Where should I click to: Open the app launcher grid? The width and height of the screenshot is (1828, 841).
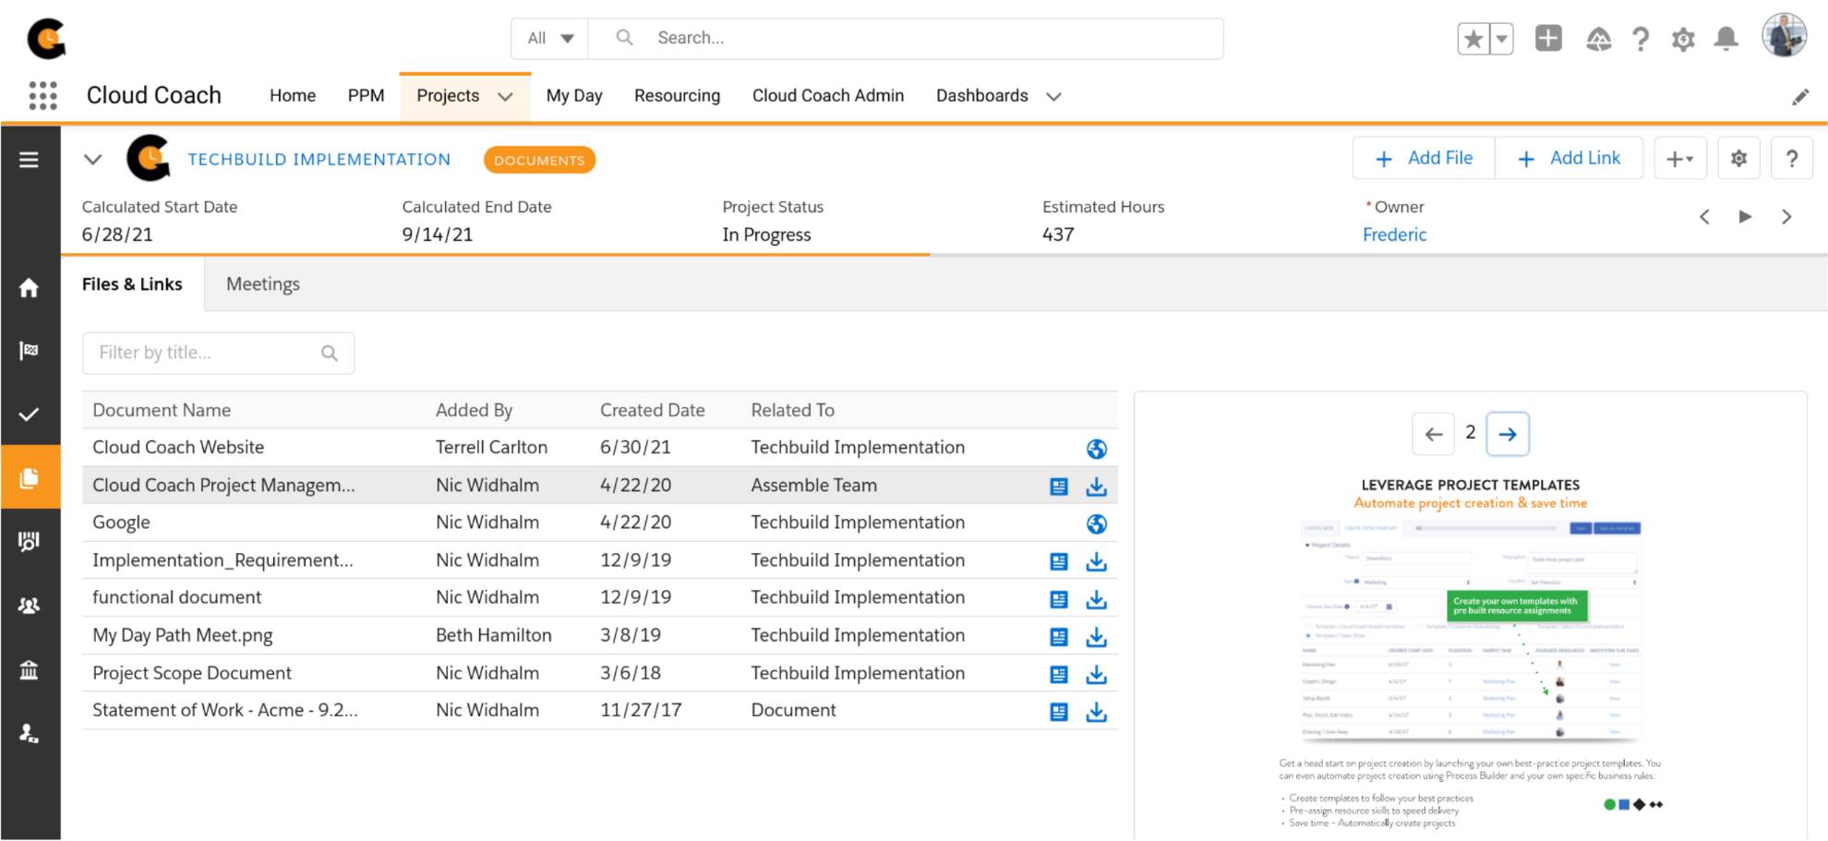coord(42,95)
